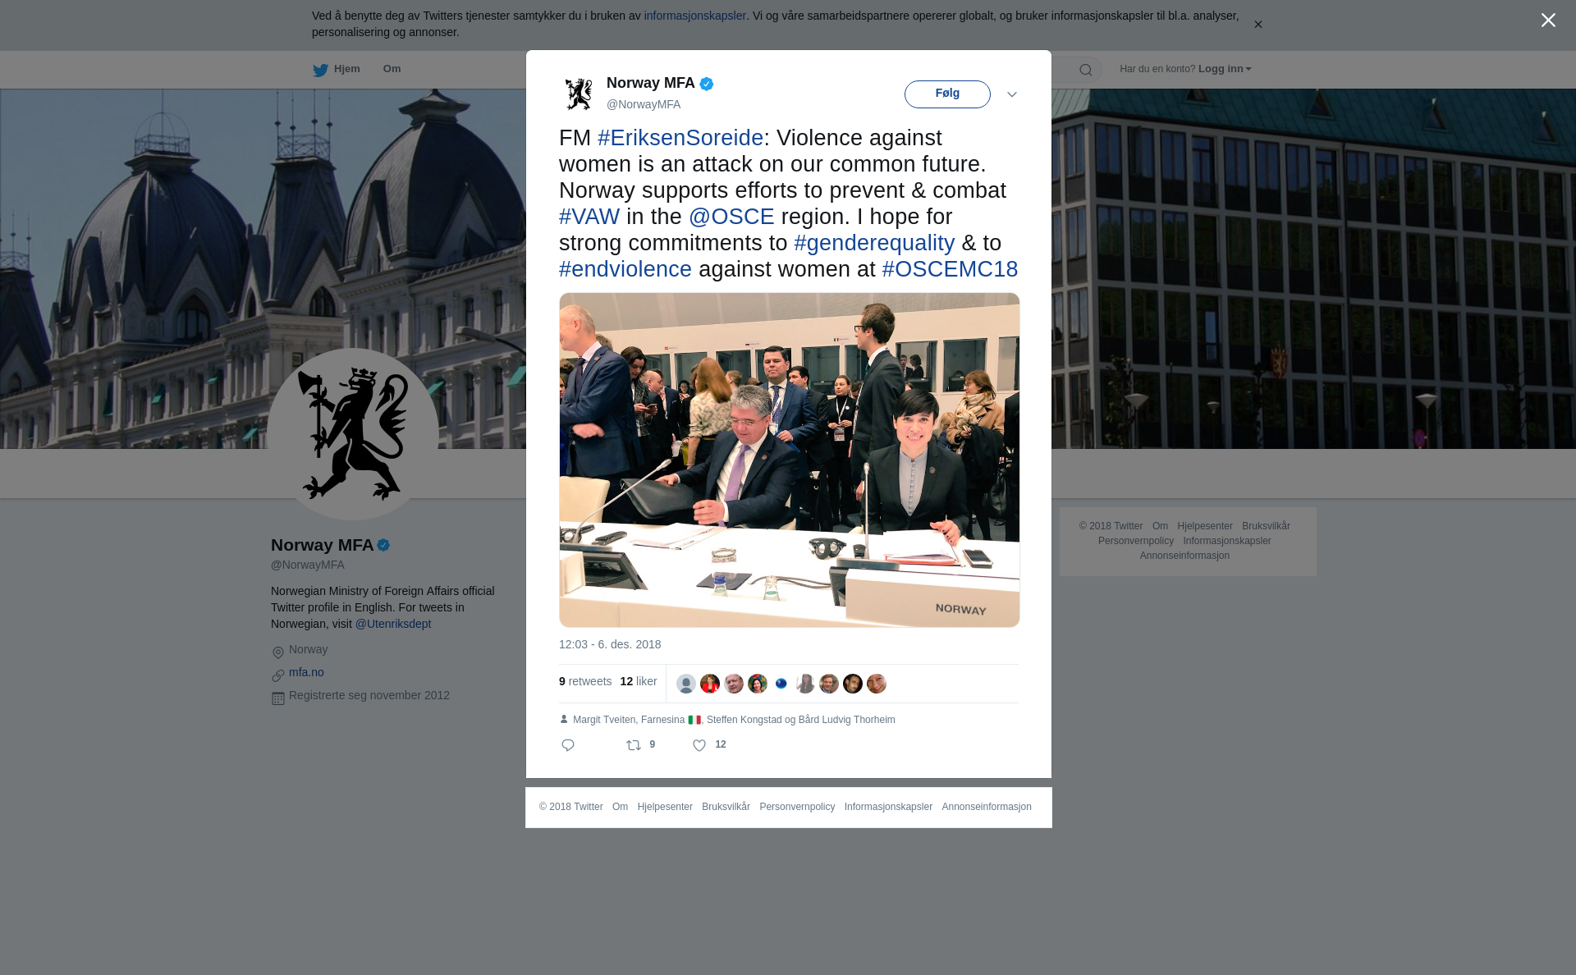View the 12 liker list
The height and width of the screenshot is (975, 1576).
tap(639, 681)
